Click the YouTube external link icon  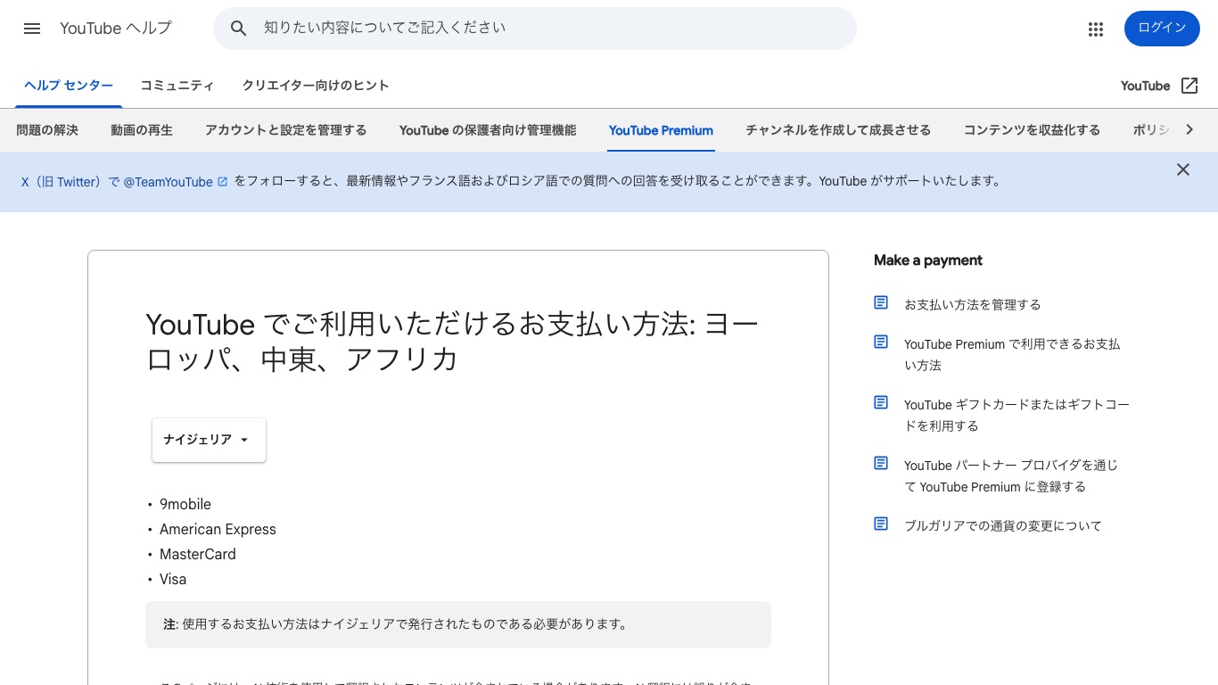[1189, 86]
